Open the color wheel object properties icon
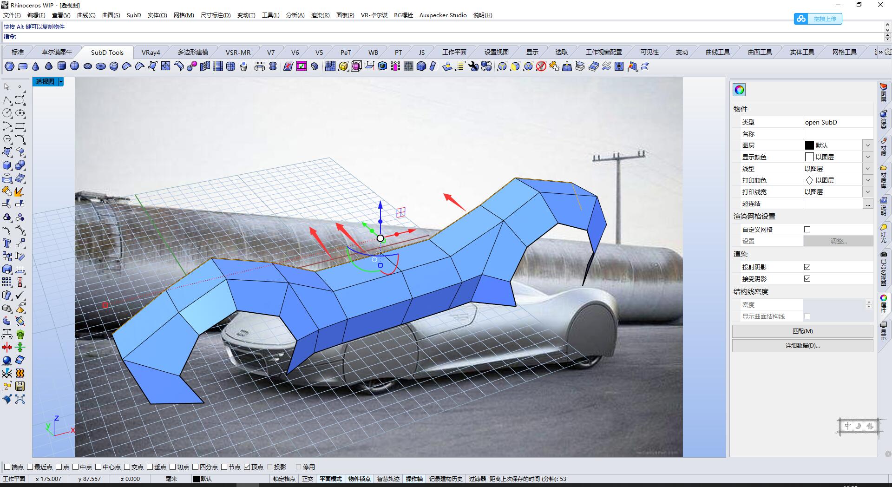The width and height of the screenshot is (892, 487). click(739, 90)
